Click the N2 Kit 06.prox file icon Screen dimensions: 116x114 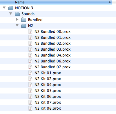coord(30,96)
